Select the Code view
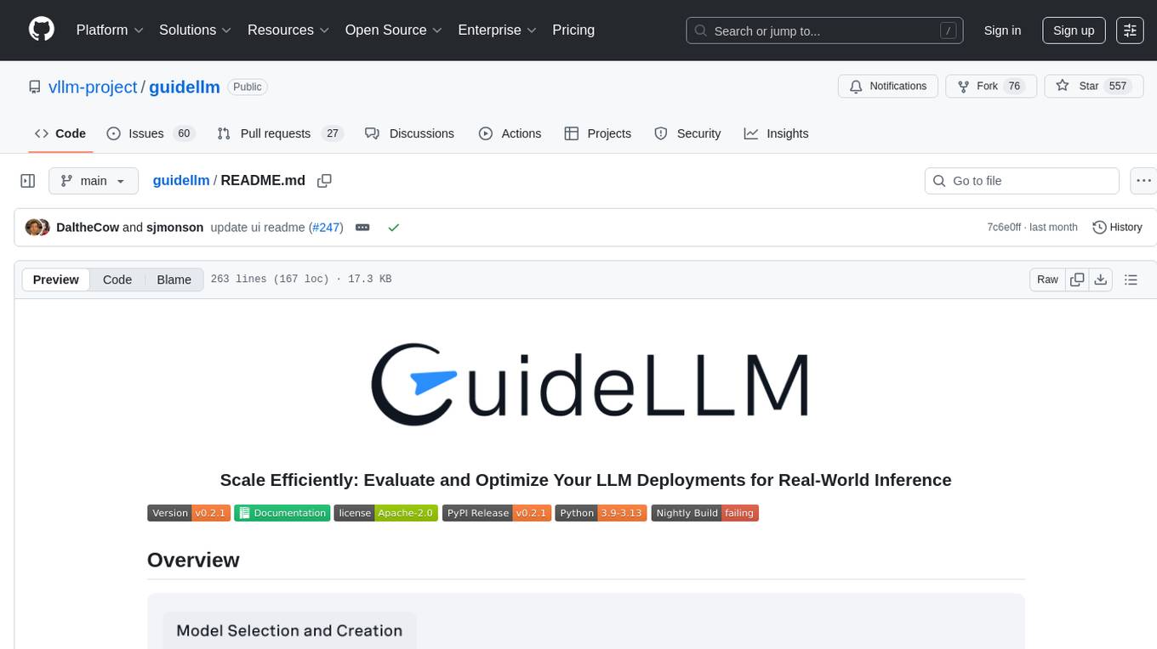Image resolution: width=1157 pixels, height=649 pixels. [x=117, y=279]
